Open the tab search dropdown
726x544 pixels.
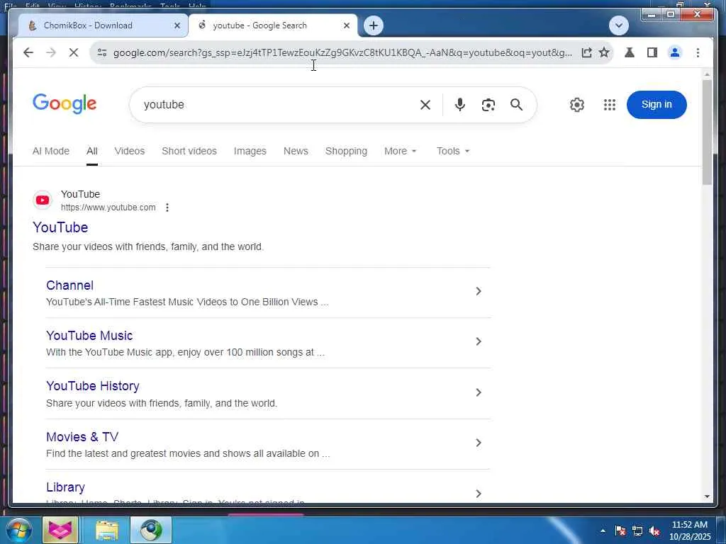pos(618,25)
